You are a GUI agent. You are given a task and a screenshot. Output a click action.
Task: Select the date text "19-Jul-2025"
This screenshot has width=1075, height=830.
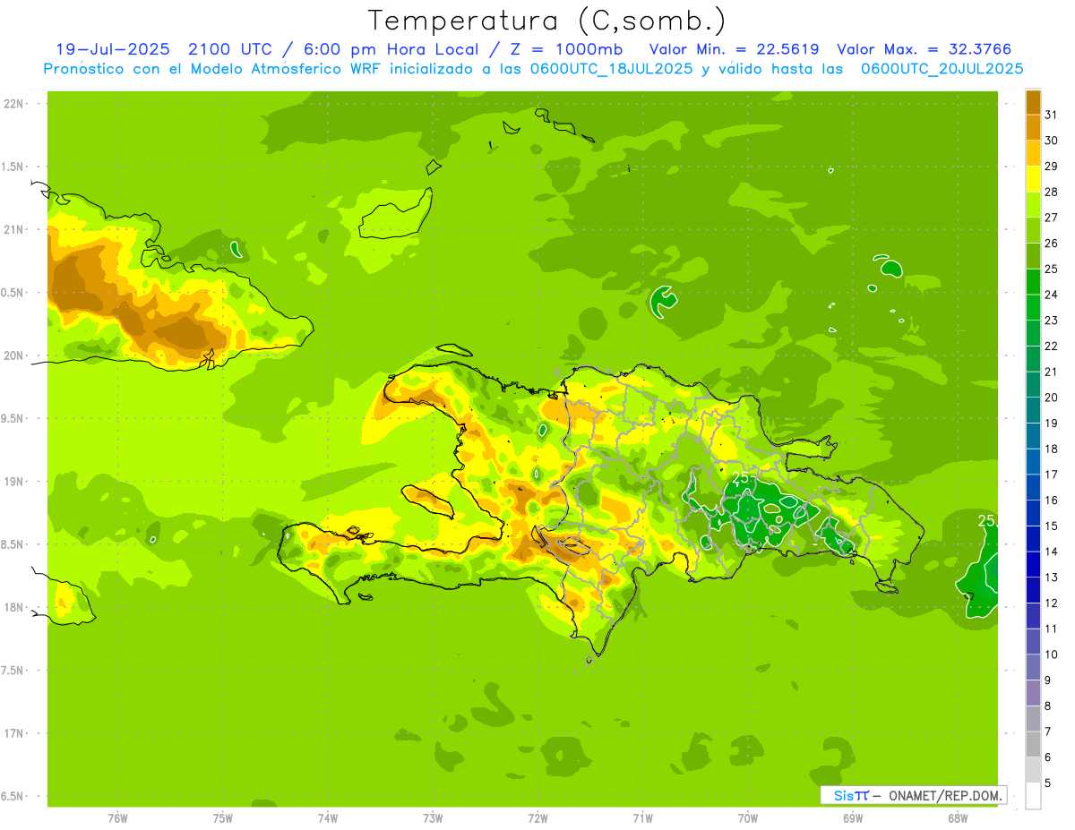(112, 49)
